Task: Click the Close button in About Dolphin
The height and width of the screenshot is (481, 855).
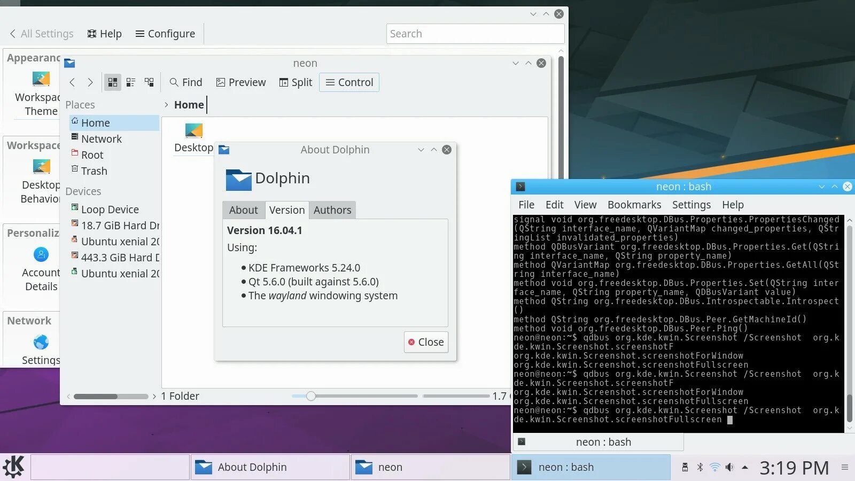Action: click(x=426, y=342)
